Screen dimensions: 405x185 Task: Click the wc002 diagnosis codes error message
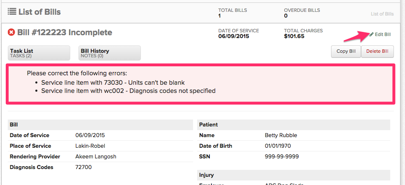tap(128, 90)
